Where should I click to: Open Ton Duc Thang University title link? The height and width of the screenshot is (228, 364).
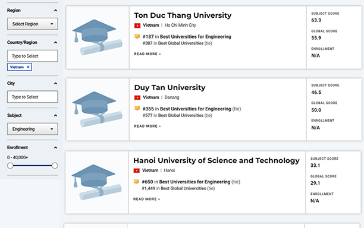(x=183, y=15)
